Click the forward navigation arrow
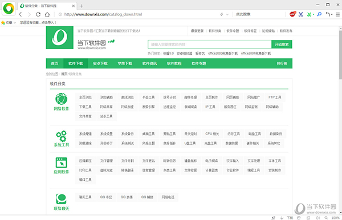The image size is (342, 220). pos(29,14)
